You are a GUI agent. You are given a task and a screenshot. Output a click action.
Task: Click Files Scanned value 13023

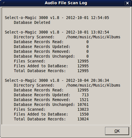pos(83,109)
